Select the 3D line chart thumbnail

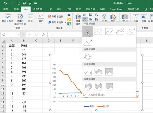[x=88, y=57]
